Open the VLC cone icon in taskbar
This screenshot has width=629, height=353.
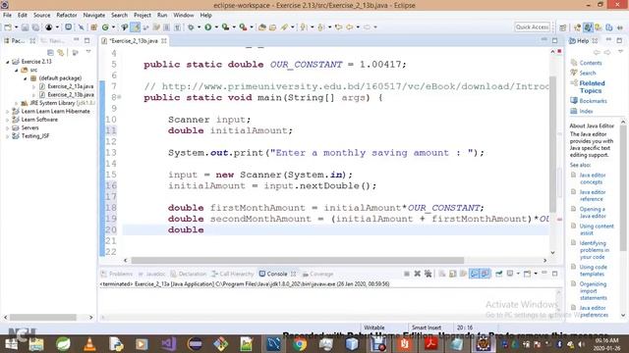pyautogui.click(x=89, y=344)
